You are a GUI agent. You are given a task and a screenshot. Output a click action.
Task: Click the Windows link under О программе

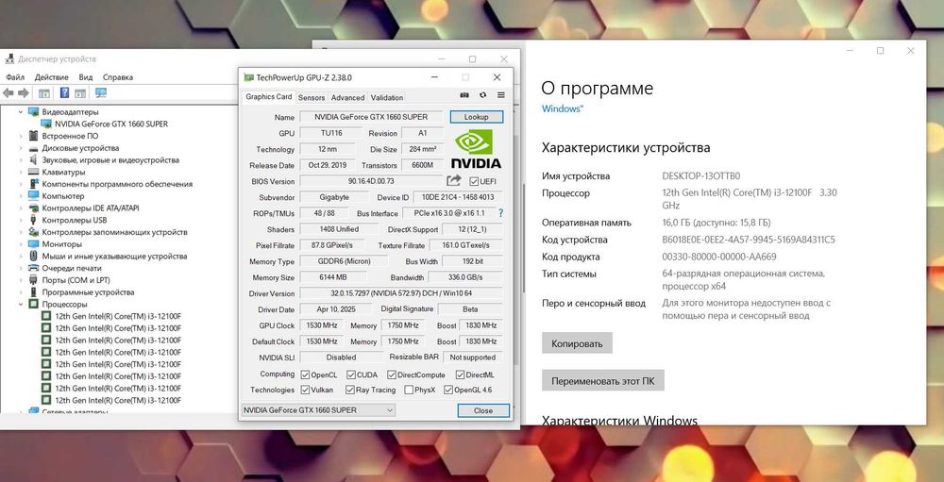pos(563,108)
